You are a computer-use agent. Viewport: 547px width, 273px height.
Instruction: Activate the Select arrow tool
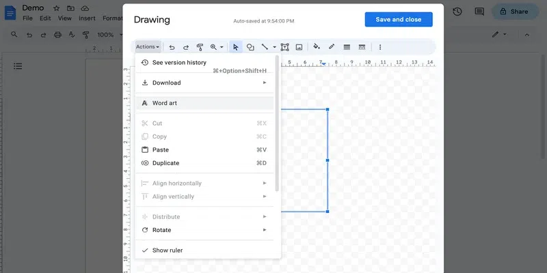click(236, 47)
